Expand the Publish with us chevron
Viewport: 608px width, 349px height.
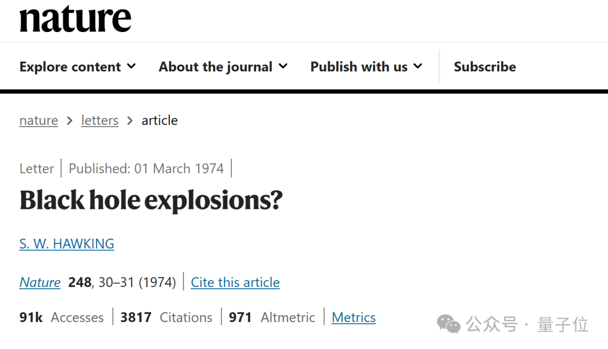tap(418, 66)
